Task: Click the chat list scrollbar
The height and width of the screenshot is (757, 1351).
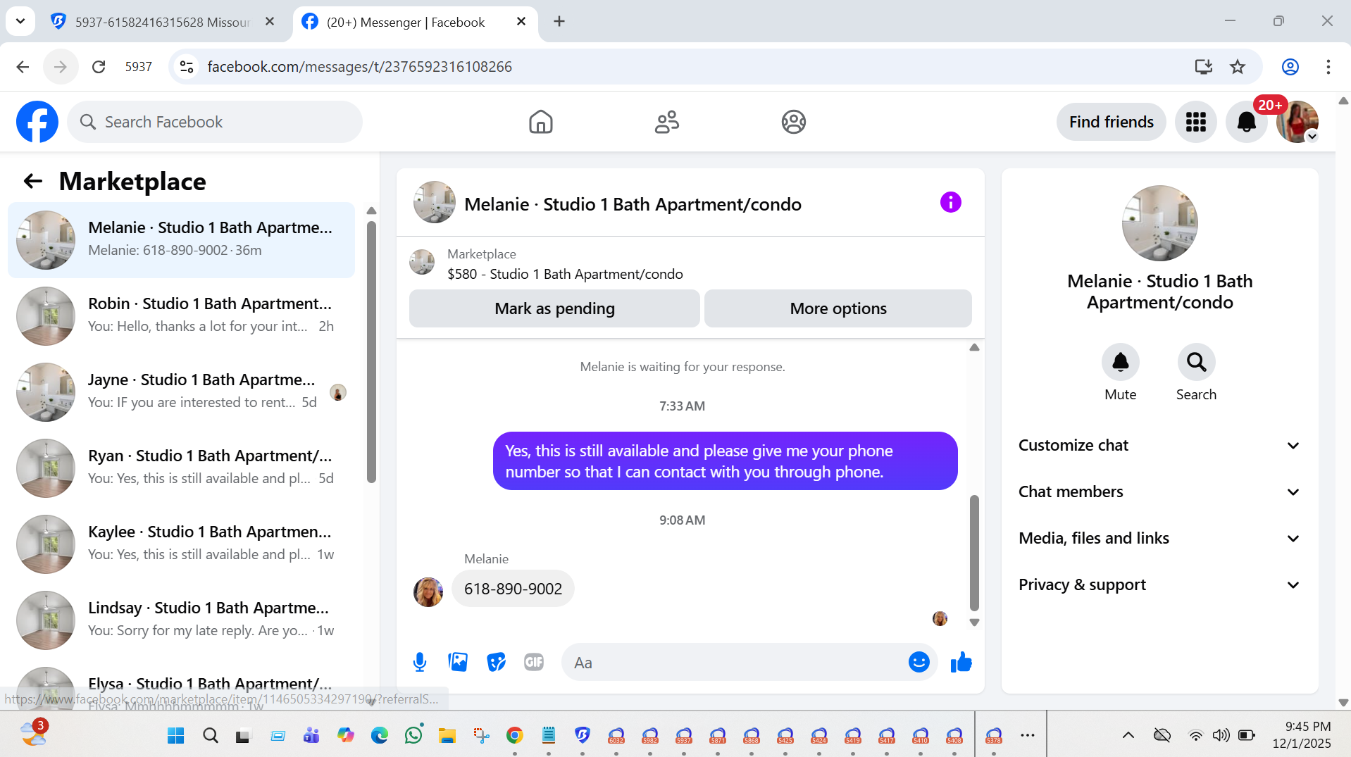Action: pos(371,352)
